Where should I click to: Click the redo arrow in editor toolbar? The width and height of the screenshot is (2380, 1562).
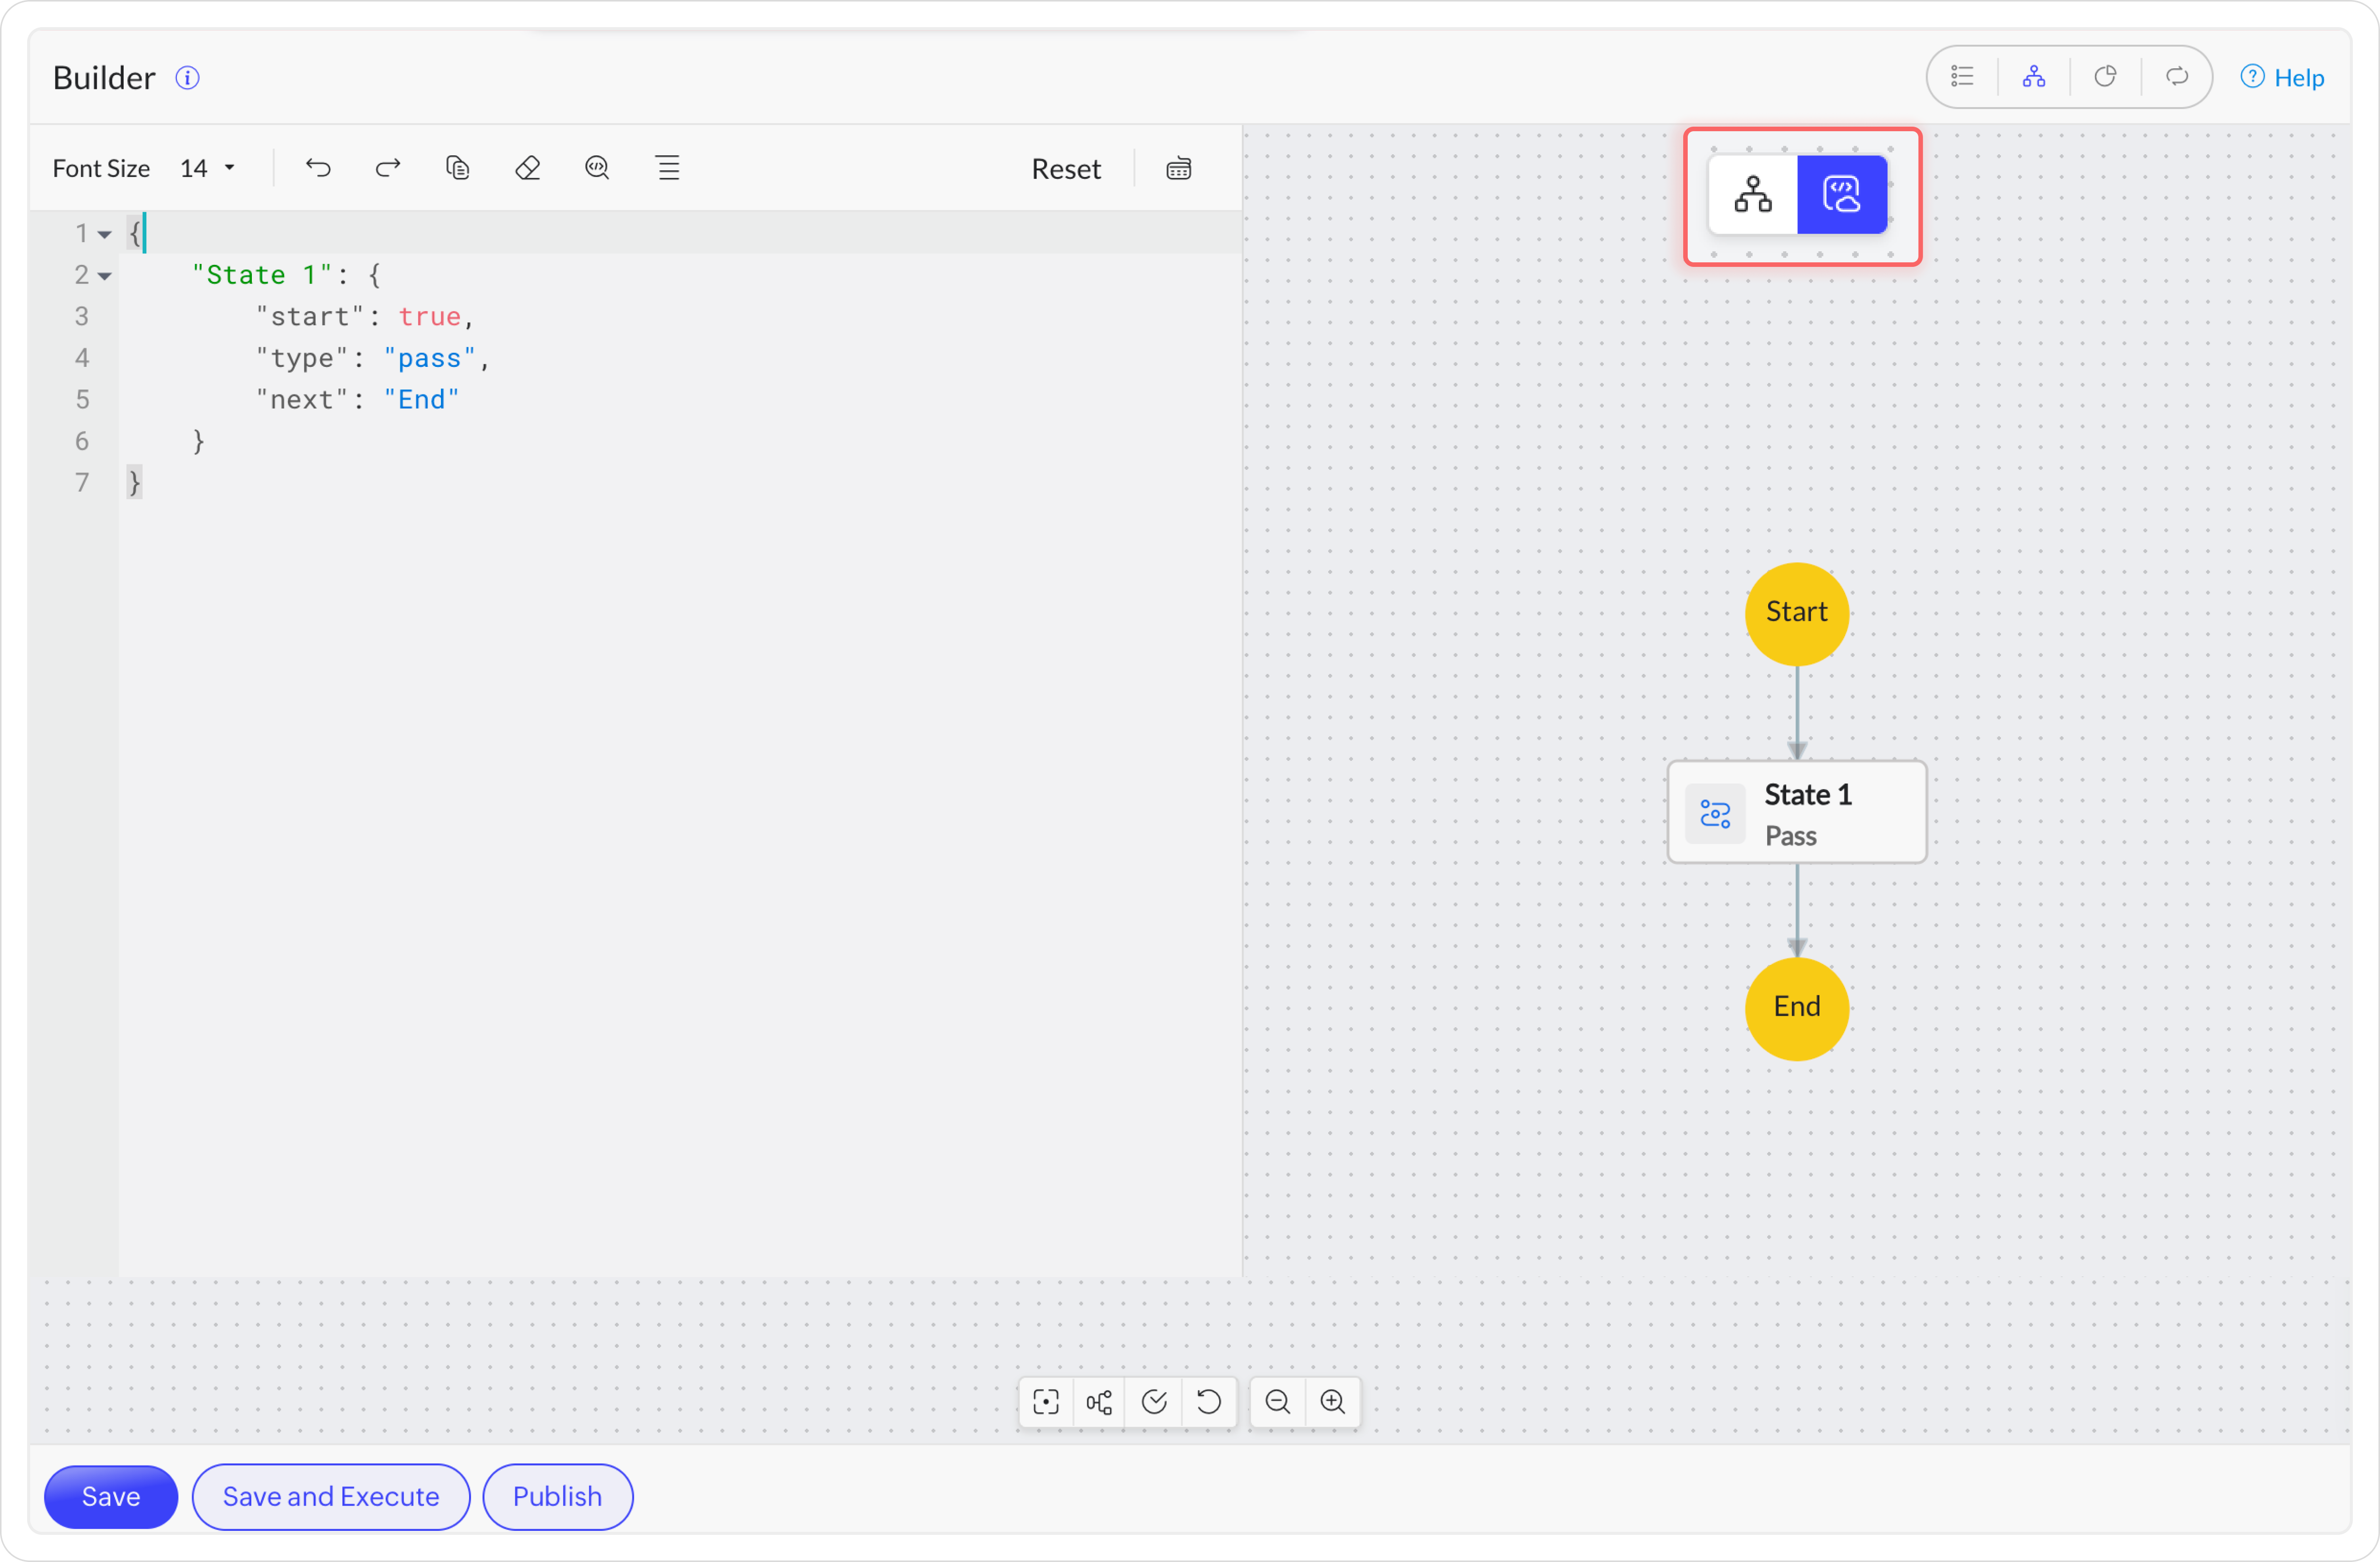pyautogui.click(x=388, y=168)
